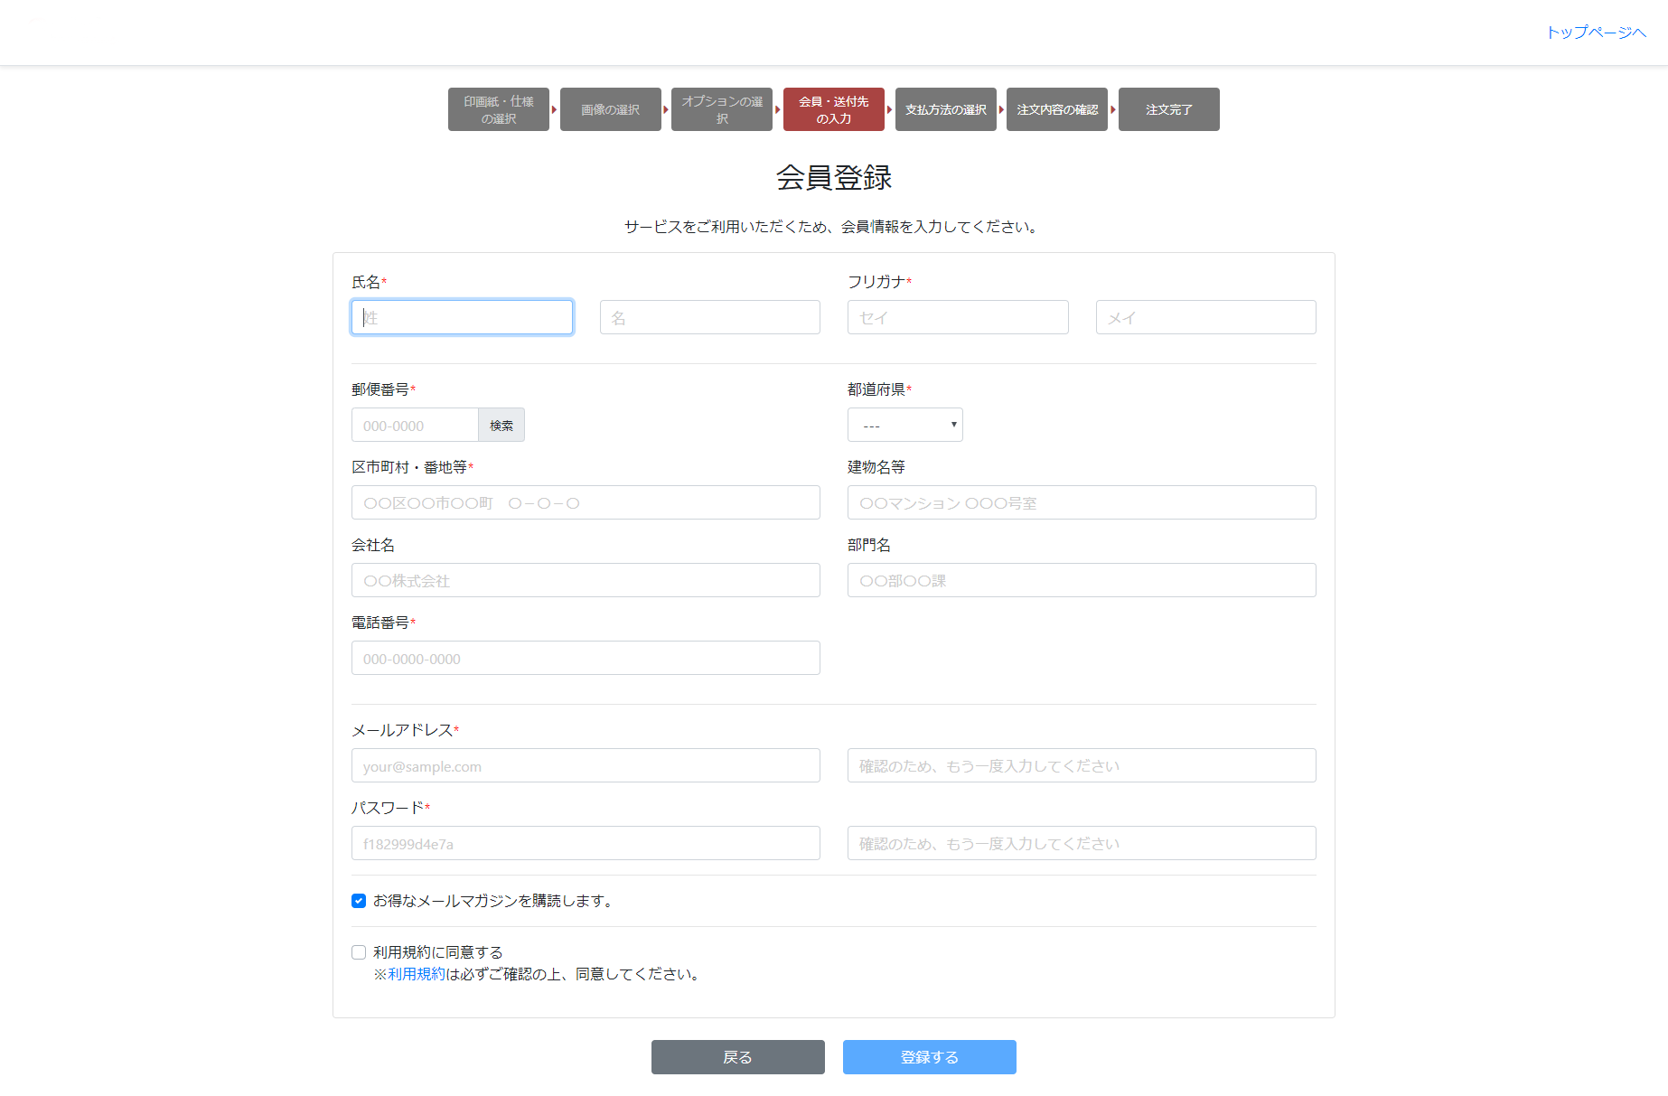Focus the 電話番号 phone number field

586,658
